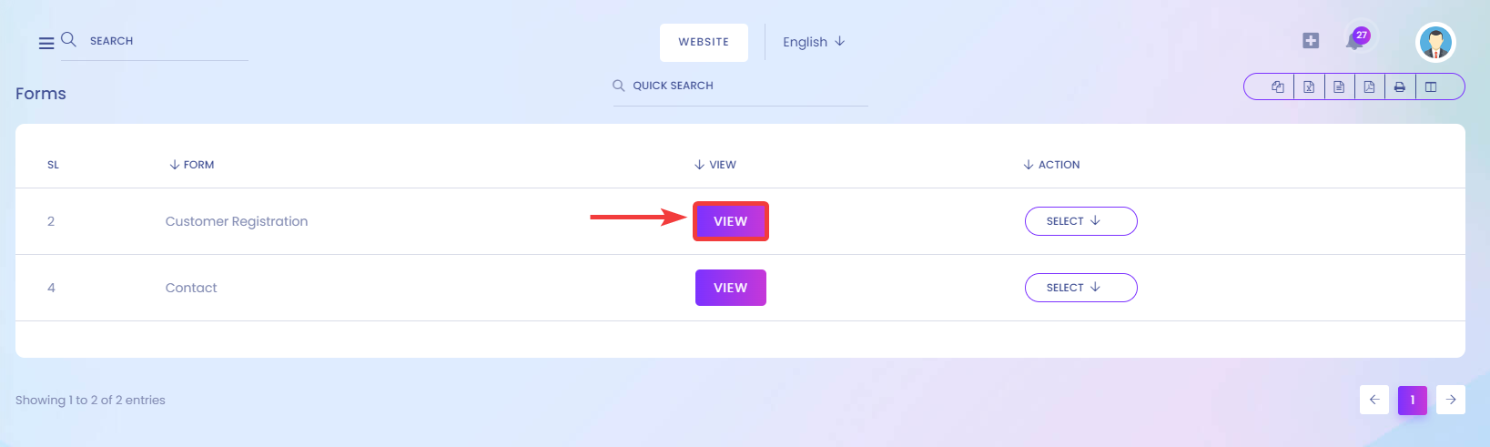The image size is (1490, 447).
Task: Export table to Excel file
Action: [x=1309, y=87]
